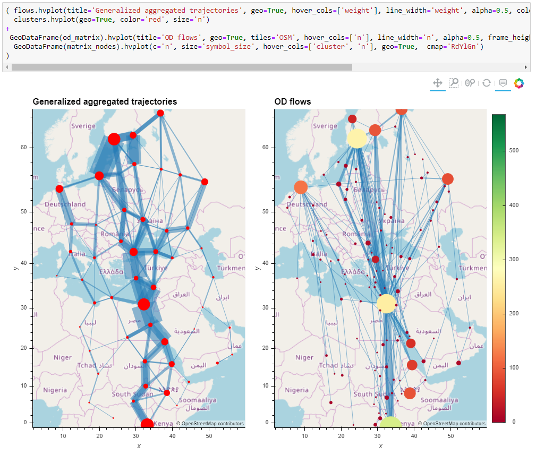Reset the plot view with the refresh icon
The image size is (536, 455).
[487, 83]
